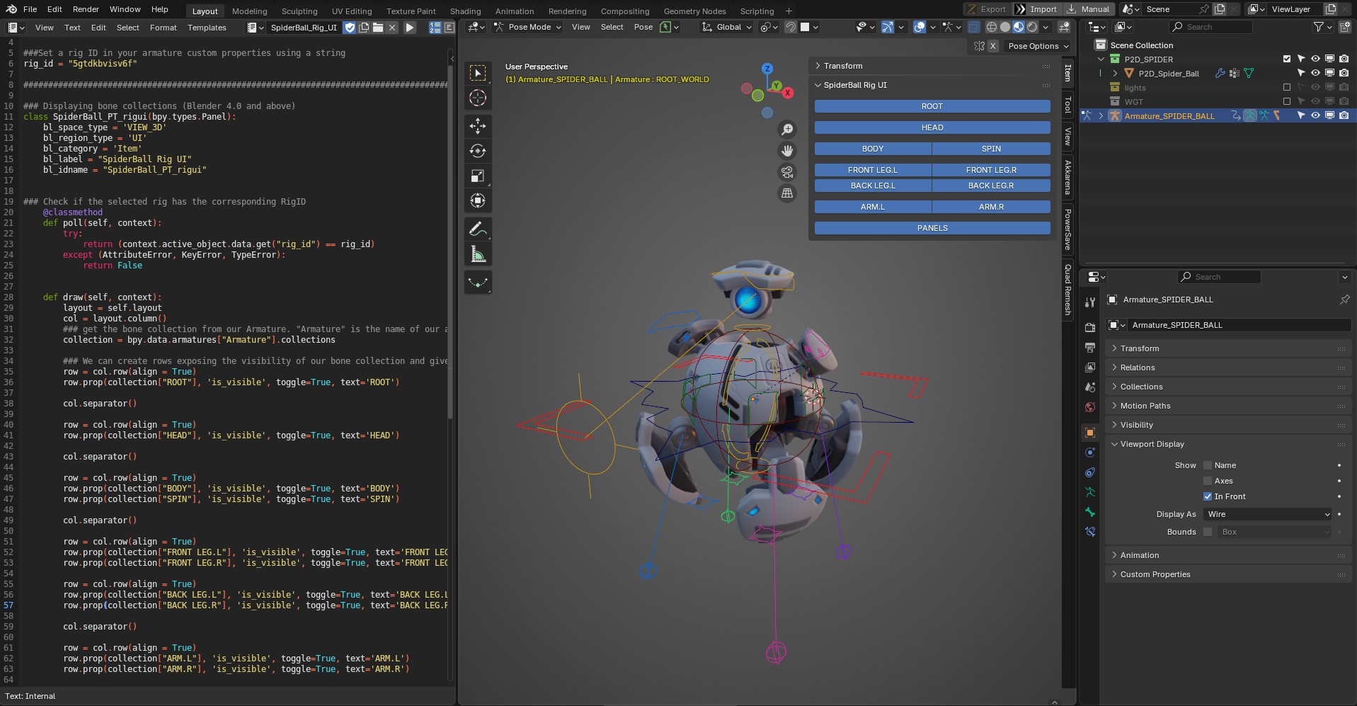Open the Pose menu in viewport header
This screenshot has width=1357, height=706.
click(643, 27)
